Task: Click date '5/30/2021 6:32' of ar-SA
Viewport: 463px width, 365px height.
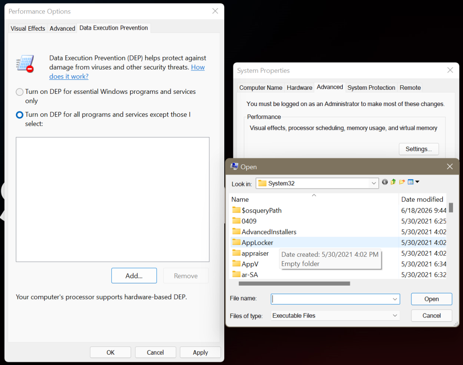Action: click(423, 275)
